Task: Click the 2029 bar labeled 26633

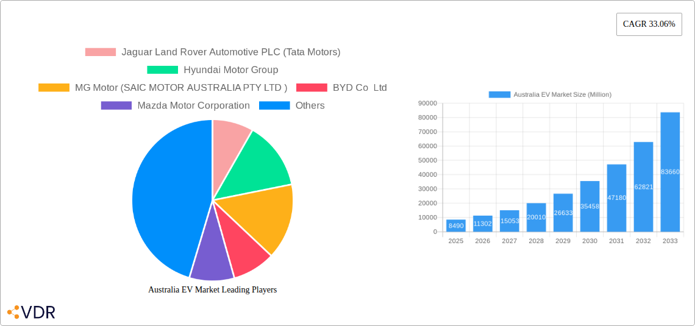Action: 563,213
